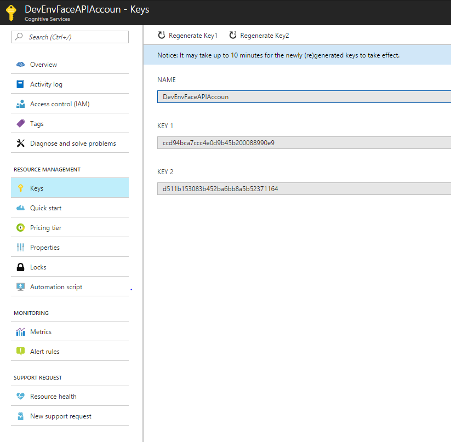Image resolution: width=451 pixels, height=442 pixels.
Task: Click the RESOURCE MANAGEMENT section heading
Action: (x=47, y=170)
